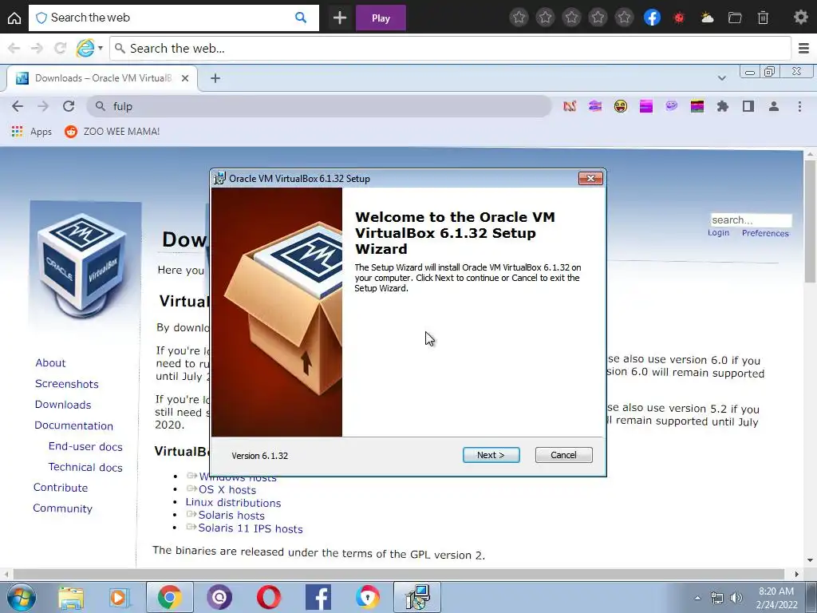Open the Chrome extensions puzzle icon
This screenshot has height=613, width=817.
(723, 106)
